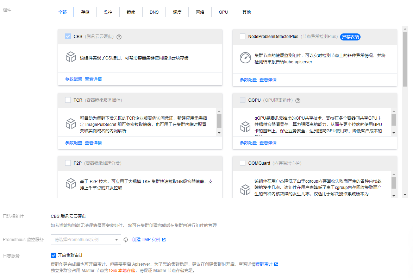Click the '日志服务' label
The height and width of the screenshot is (278, 413).
pos(11,255)
